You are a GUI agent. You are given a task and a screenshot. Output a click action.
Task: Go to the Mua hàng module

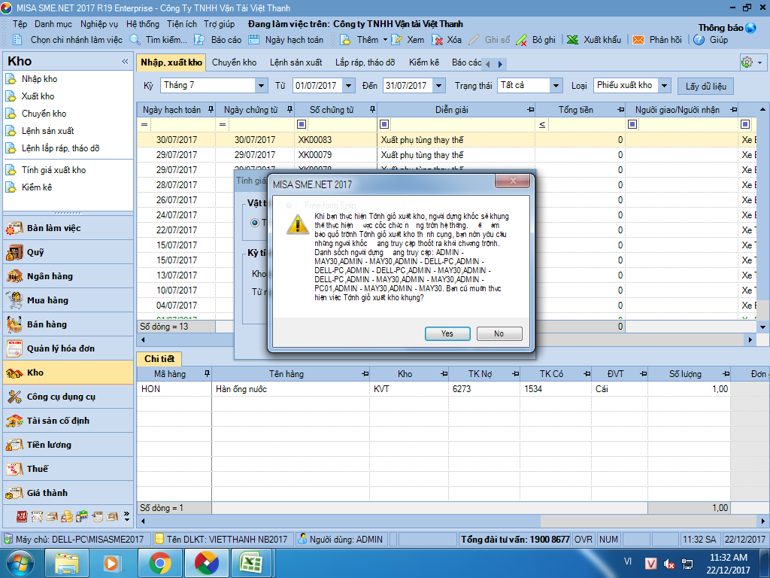point(68,300)
